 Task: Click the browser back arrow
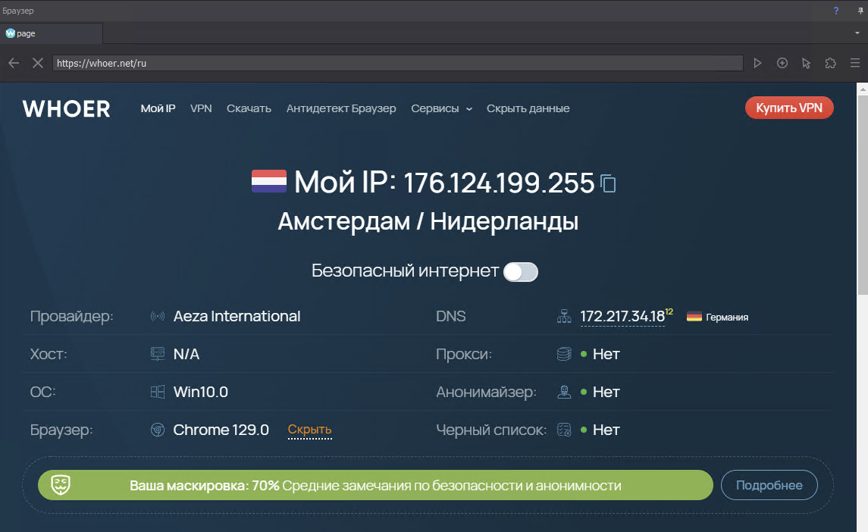tap(14, 63)
